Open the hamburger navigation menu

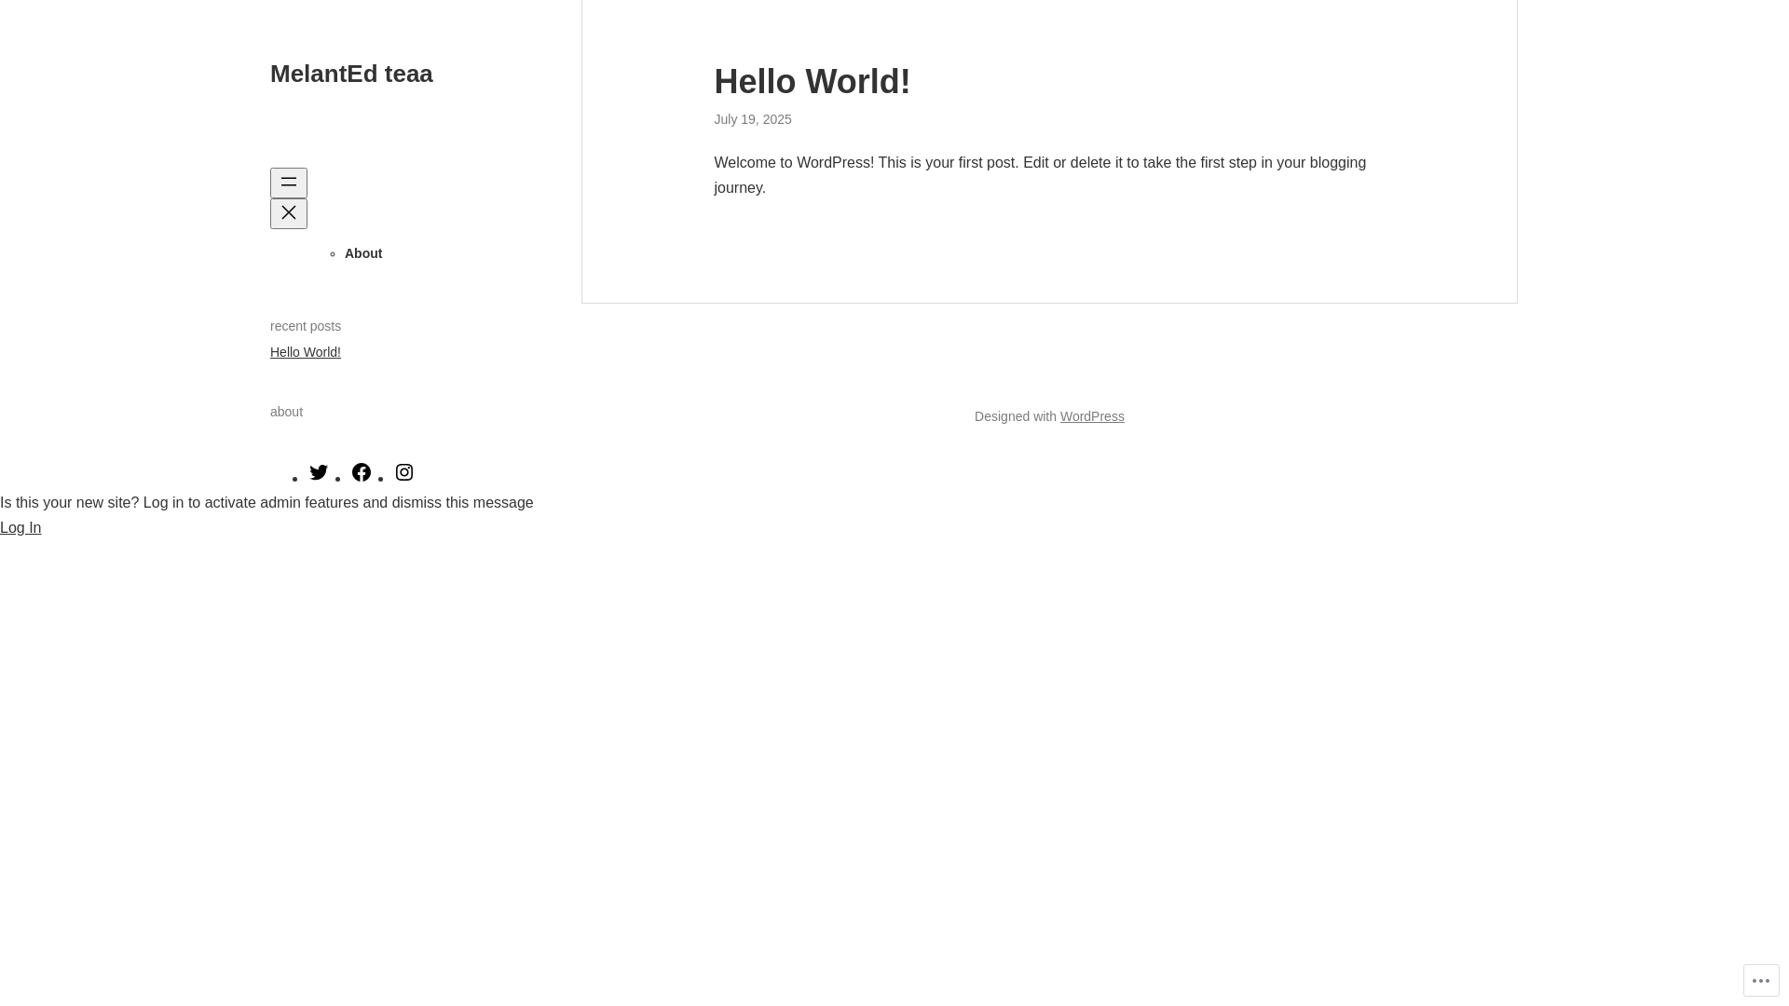coord(289,183)
